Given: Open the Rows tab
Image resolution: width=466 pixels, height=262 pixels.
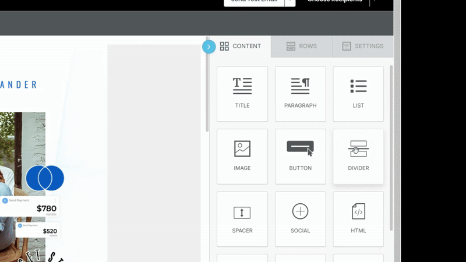Looking at the screenshot, I should click(301, 47).
